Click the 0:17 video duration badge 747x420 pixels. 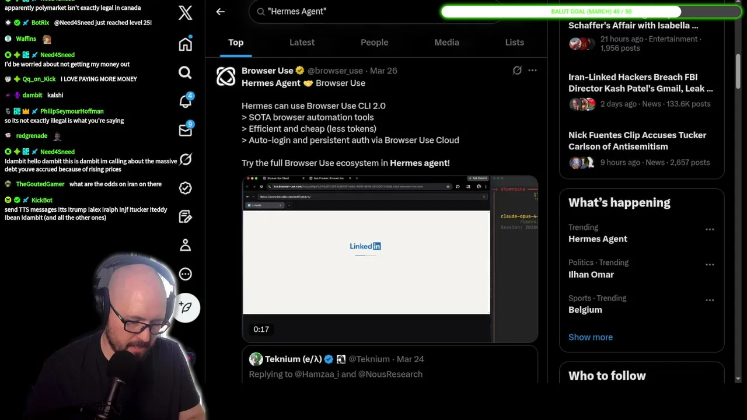coord(261,330)
